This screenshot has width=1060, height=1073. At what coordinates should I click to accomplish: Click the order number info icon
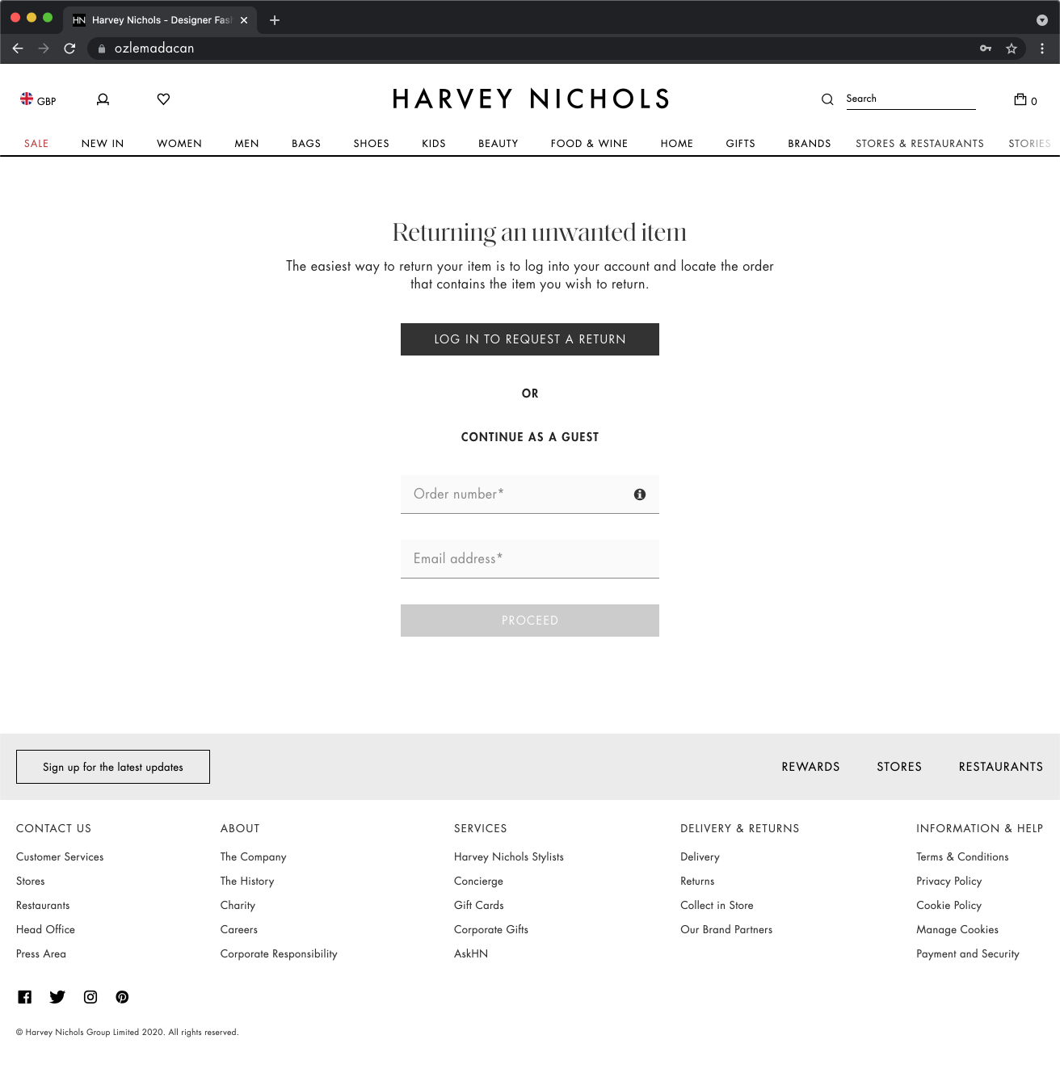[x=640, y=494]
